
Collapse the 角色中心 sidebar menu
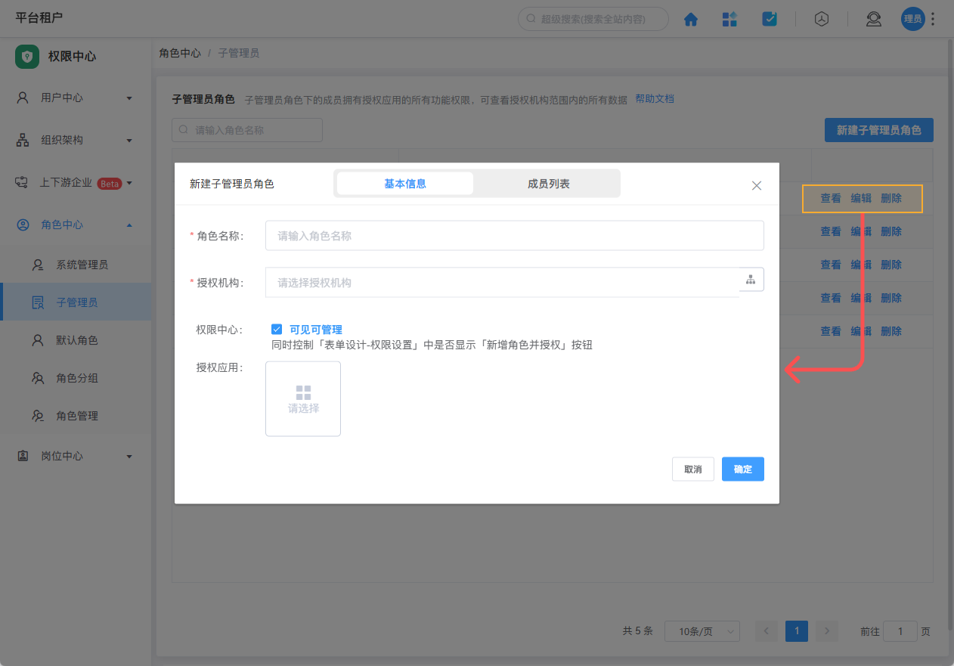(x=76, y=225)
